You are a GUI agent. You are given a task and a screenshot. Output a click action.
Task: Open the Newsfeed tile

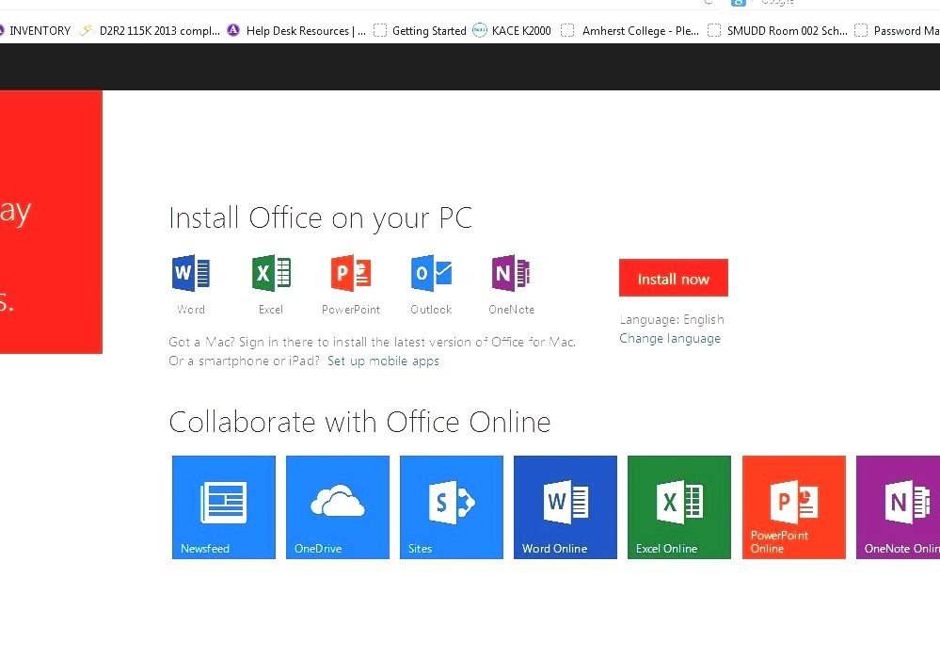tap(223, 506)
